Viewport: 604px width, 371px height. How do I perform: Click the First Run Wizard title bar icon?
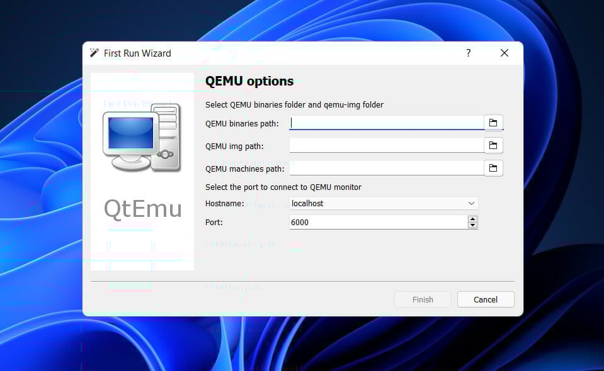(94, 53)
